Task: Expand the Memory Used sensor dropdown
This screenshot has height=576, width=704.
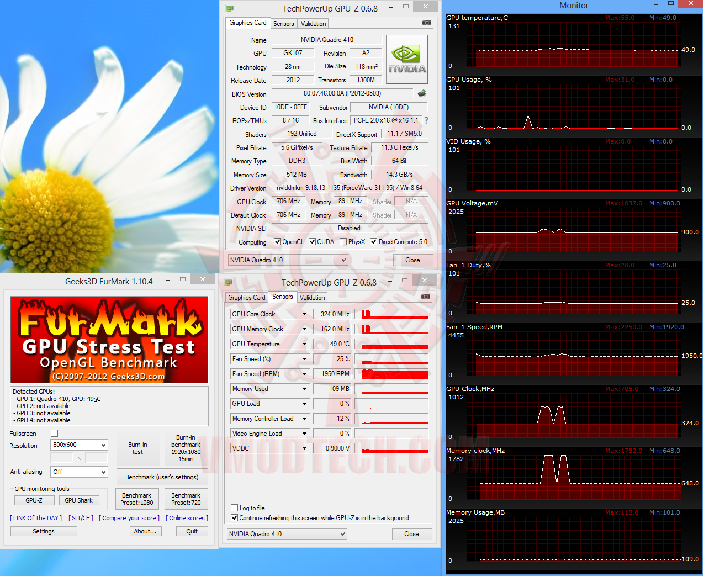Action: coord(304,389)
